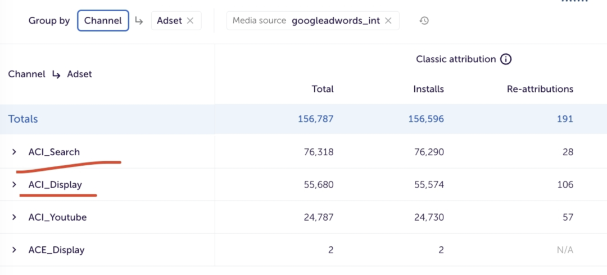Sort by the Installs column header

point(428,89)
